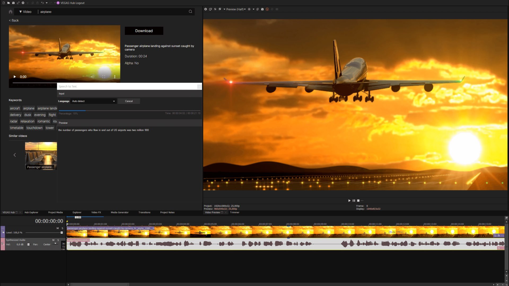Switch to the Media Generator tab
Image resolution: width=509 pixels, height=286 pixels.
(119, 212)
